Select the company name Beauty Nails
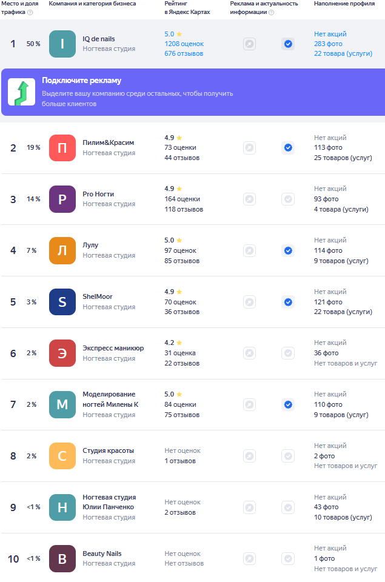This screenshot has height=582, width=385. (102, 554)
